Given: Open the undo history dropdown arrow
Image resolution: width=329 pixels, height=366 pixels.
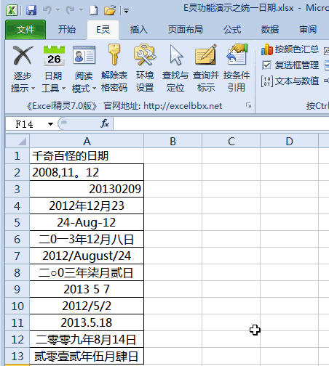Looking at the screenshot, I should pos(58,10).
